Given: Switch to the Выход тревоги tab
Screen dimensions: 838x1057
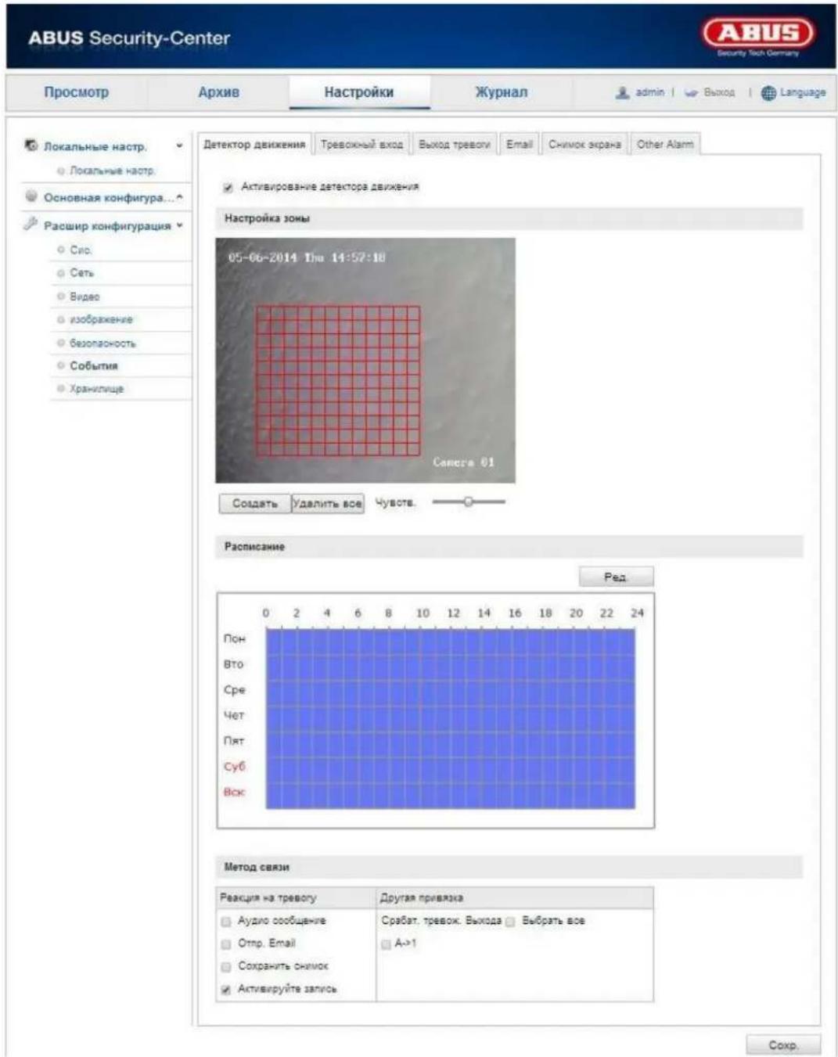Looking at the screenshot, I should 455,144.
